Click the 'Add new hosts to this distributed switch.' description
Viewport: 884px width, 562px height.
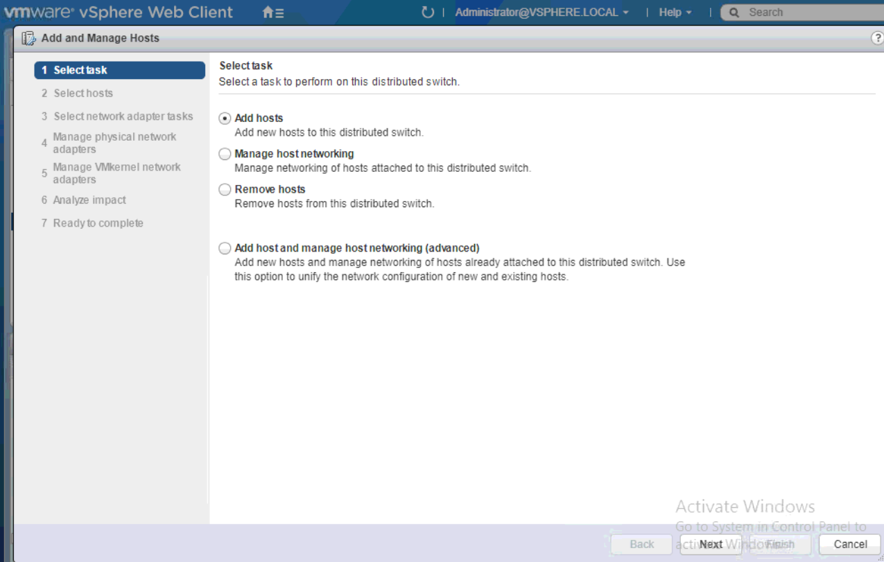pyautogui.click(x=329, y=132)
